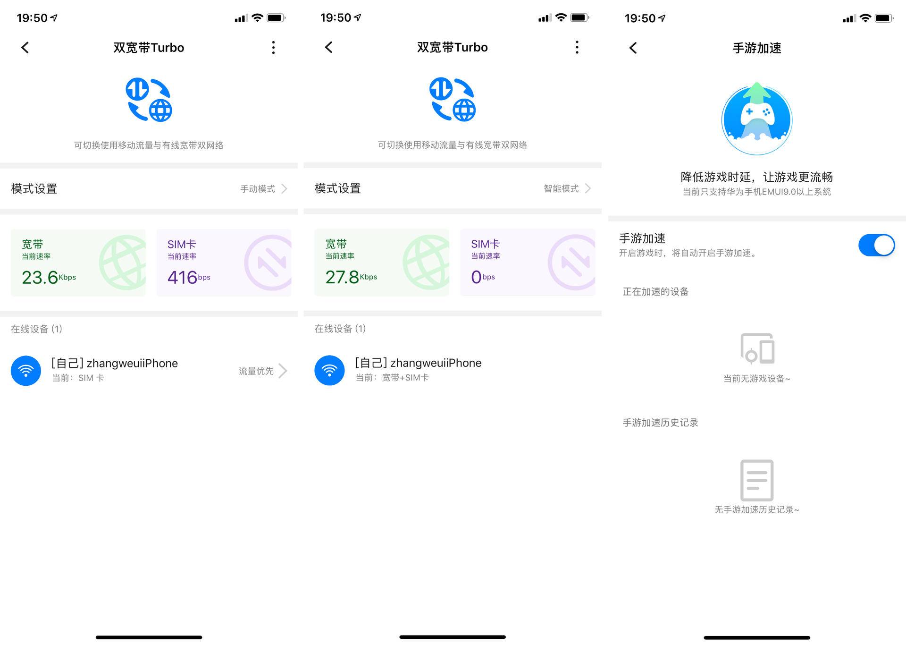The width and height of the screenshot is (906, 645).
Task: Go back from the 手游加速 page
Action: coord(632,47)
